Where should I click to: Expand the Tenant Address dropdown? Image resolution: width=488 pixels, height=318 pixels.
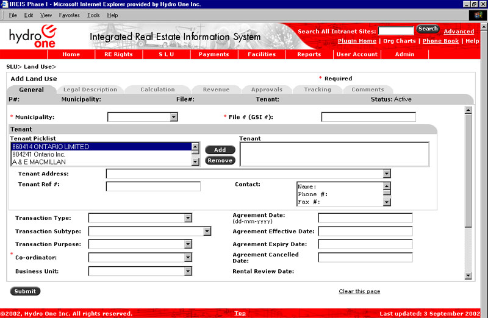(x=387, y=174)
